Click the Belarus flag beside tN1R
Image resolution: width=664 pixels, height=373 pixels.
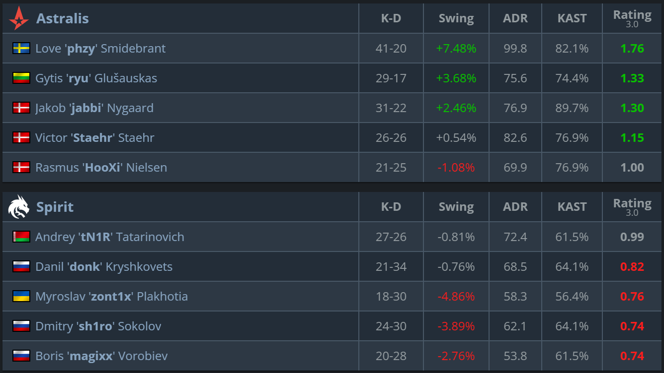pyautogui.click(x=21, y=237)
